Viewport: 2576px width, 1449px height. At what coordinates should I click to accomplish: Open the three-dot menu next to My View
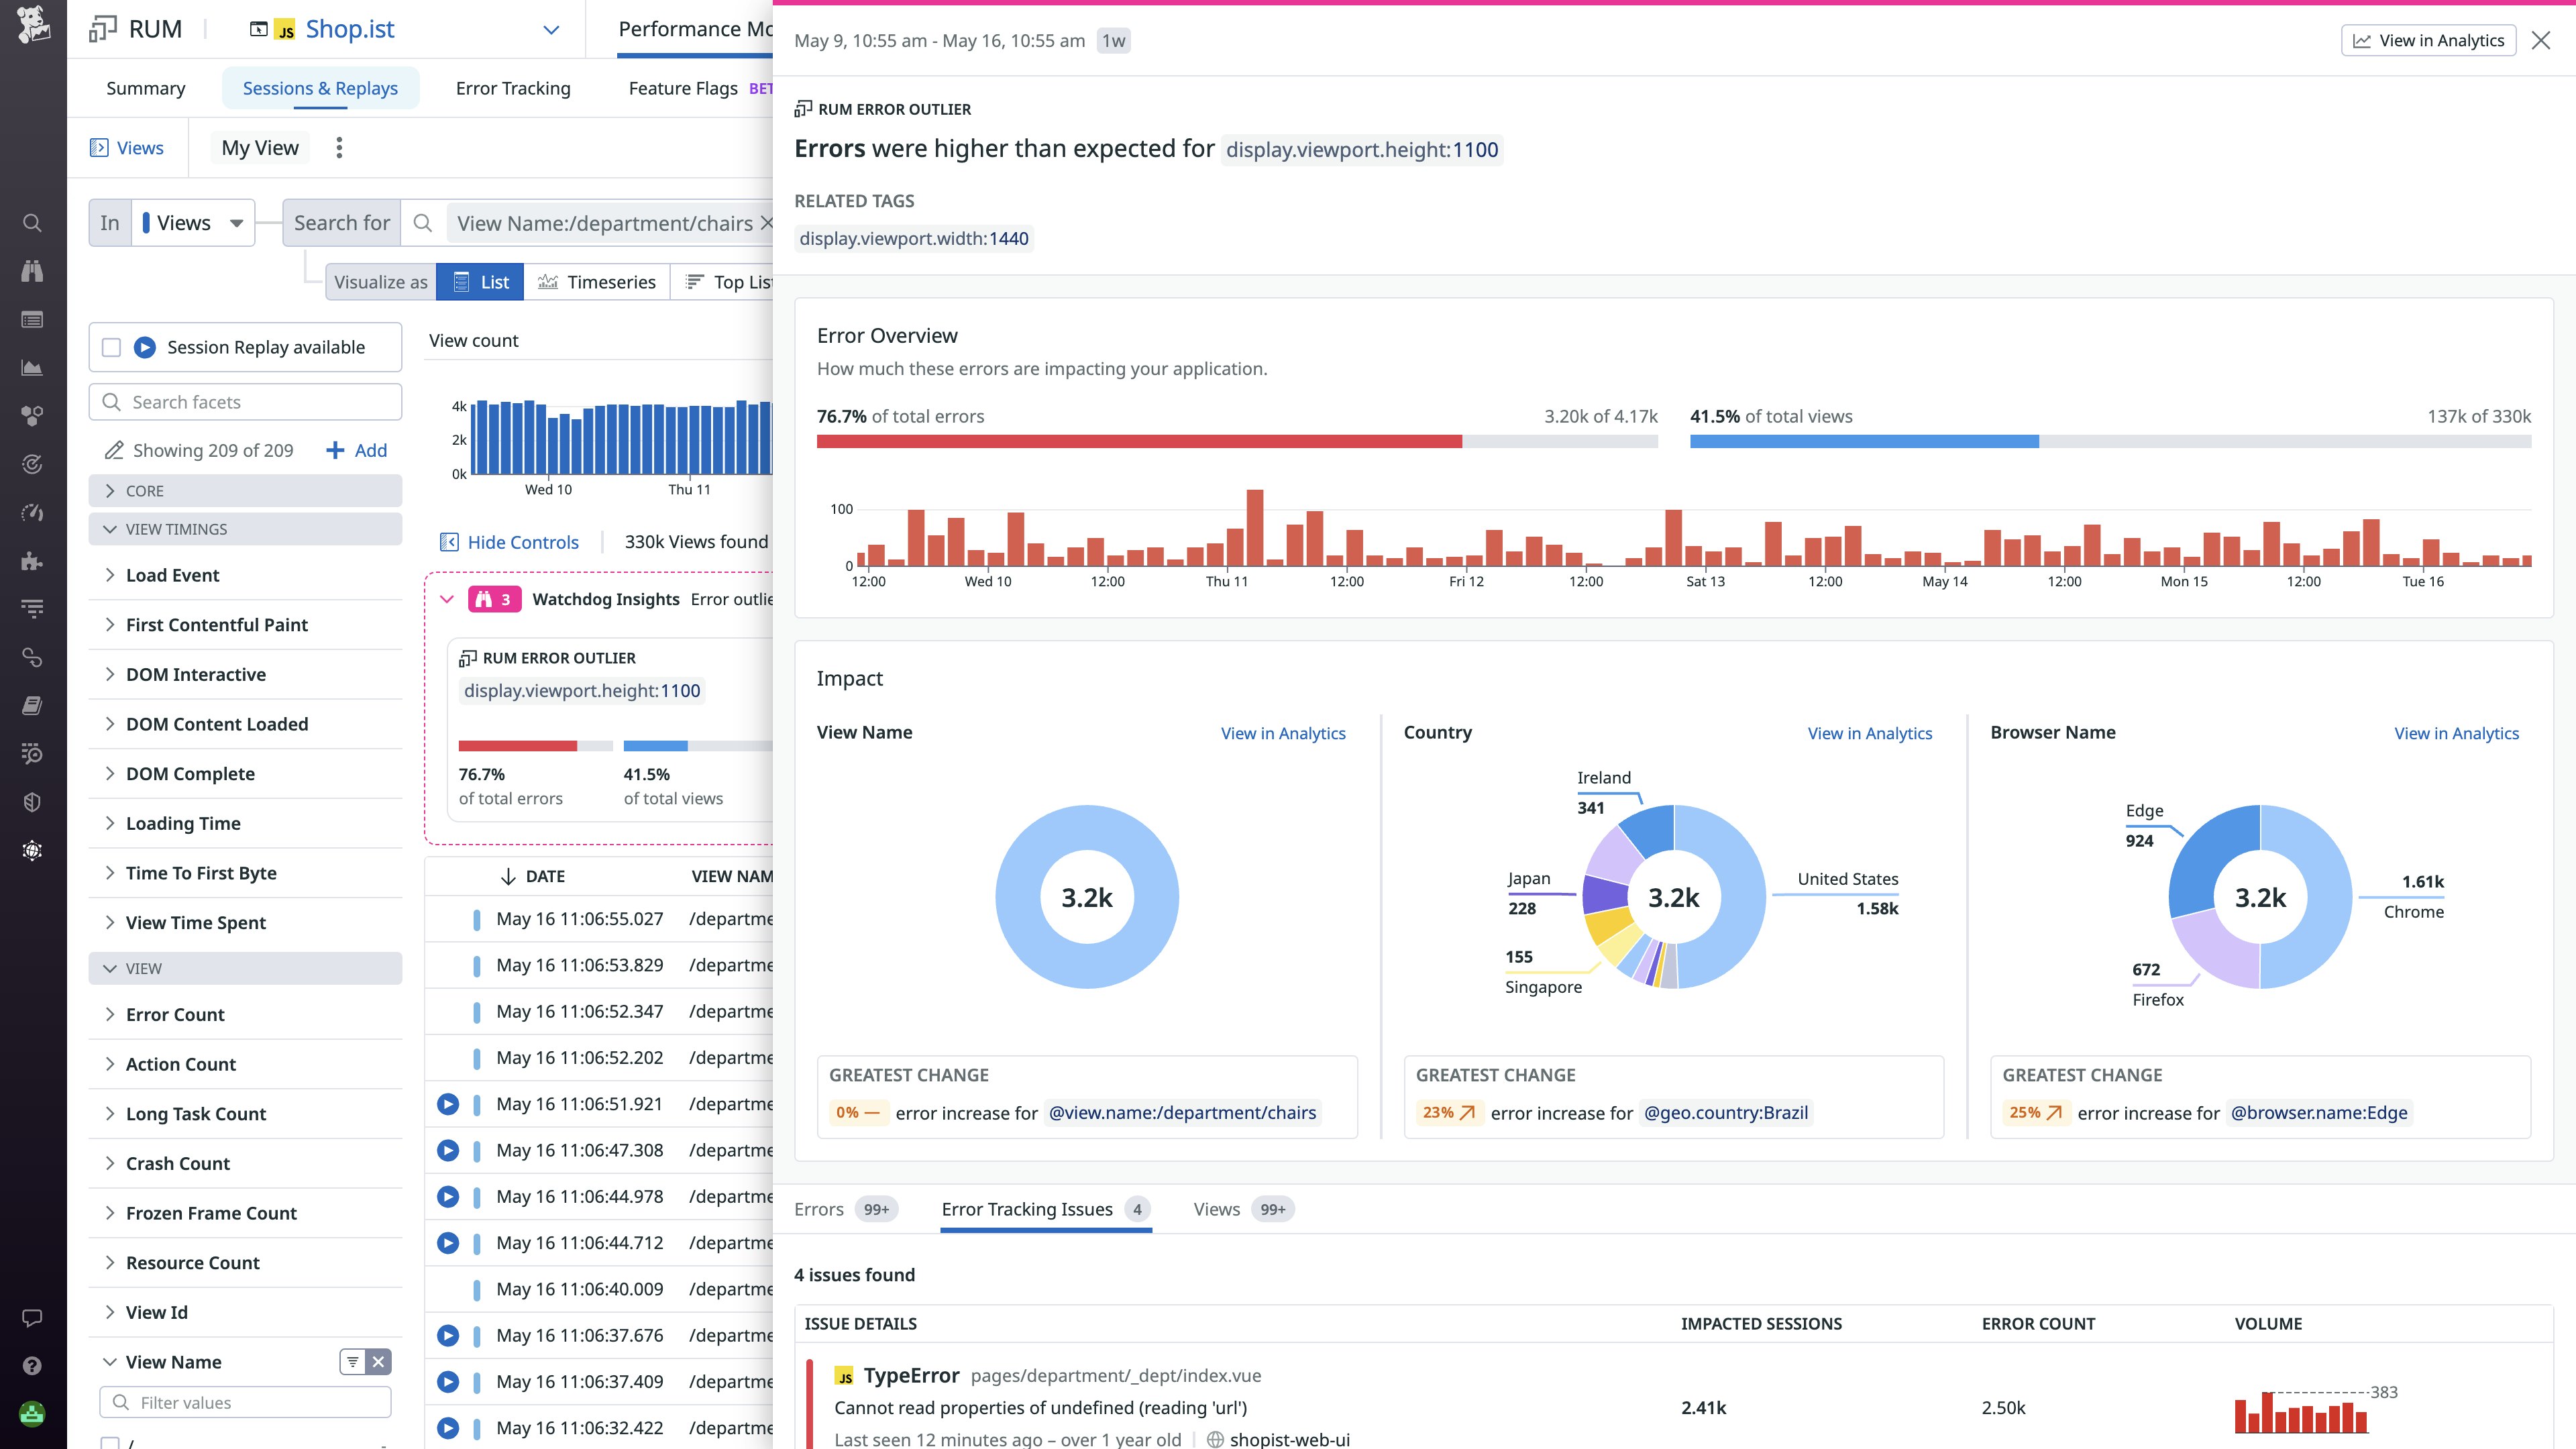339,148
